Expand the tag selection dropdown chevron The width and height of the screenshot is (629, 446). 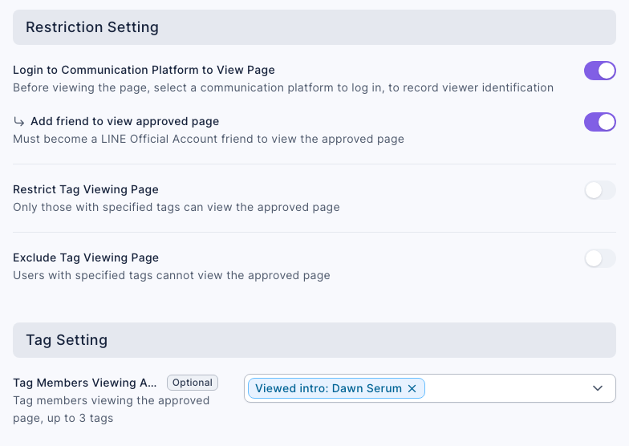598,388
